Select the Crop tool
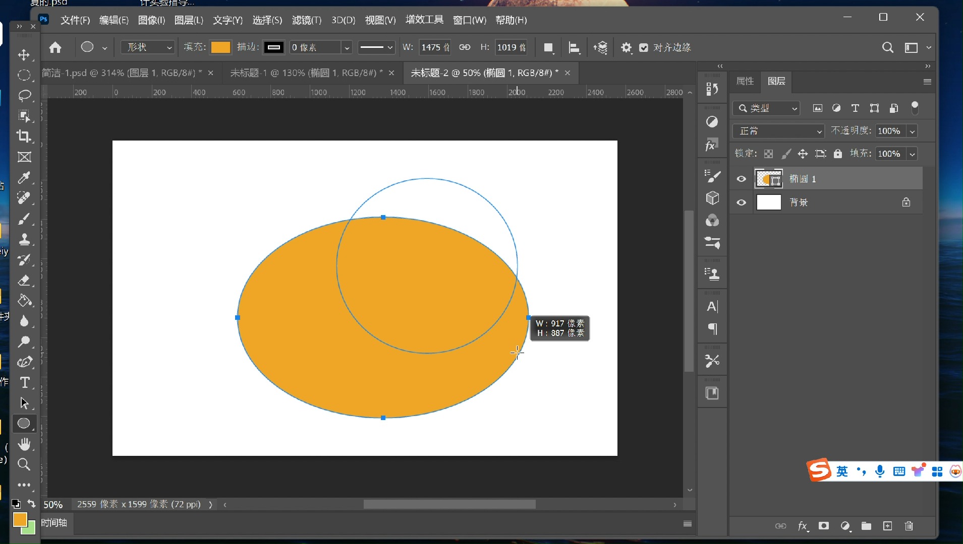The width and height of the screenshot is (963, 544). [x=24, y=136]
